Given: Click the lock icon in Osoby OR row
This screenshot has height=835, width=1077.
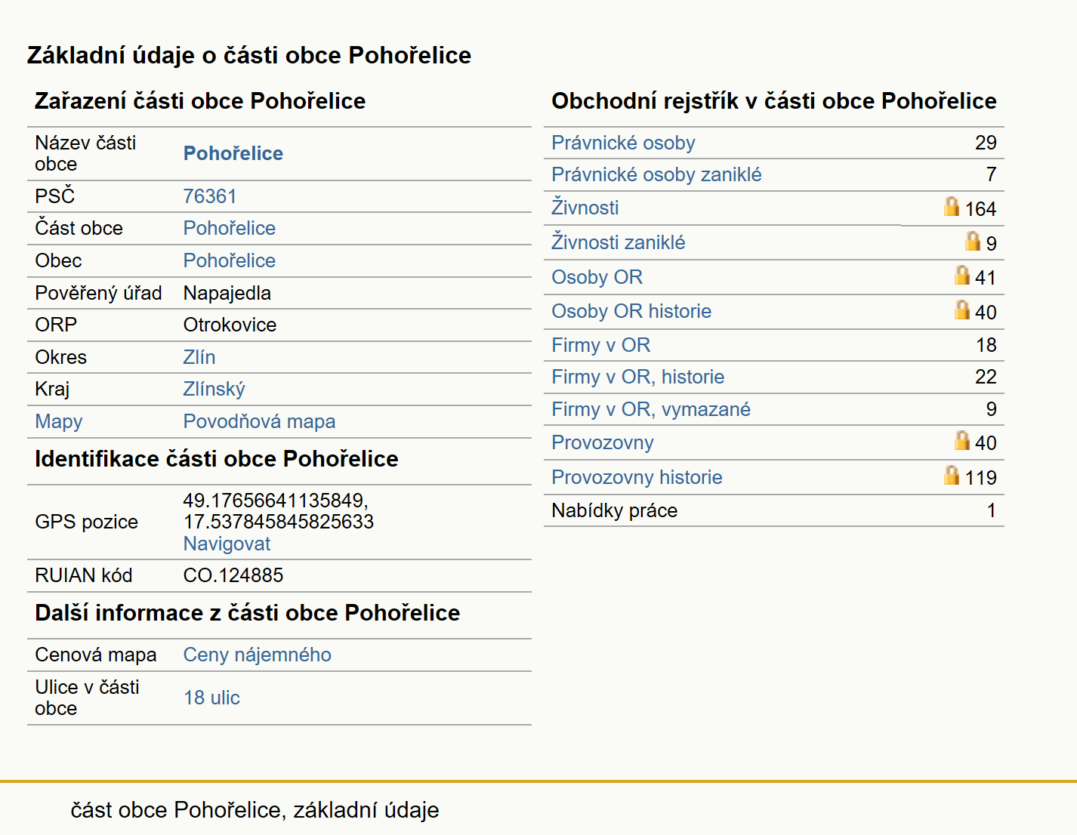Looking at the screenshot, I should [x=962, y=275].
